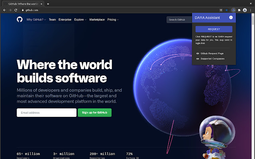This screenshot has width=255, height=159.
Task: Click the page vertical scrollbar thumb
Action: coord(253,20)
